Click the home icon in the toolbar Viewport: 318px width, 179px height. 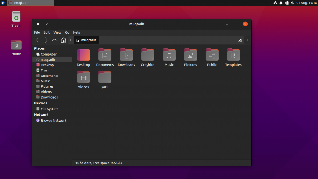pos(63,40)
